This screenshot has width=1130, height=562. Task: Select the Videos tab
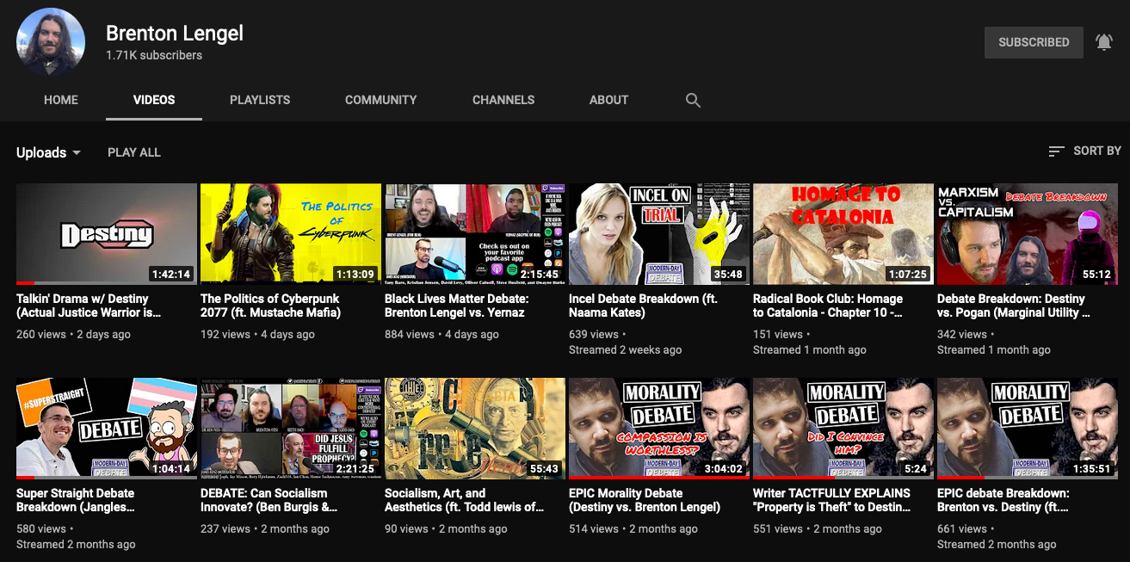[x=154, y=100]
